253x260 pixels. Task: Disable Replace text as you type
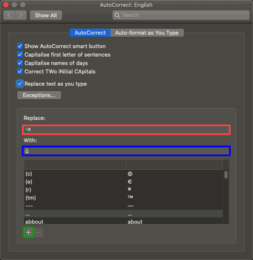[x=20, y=84]
